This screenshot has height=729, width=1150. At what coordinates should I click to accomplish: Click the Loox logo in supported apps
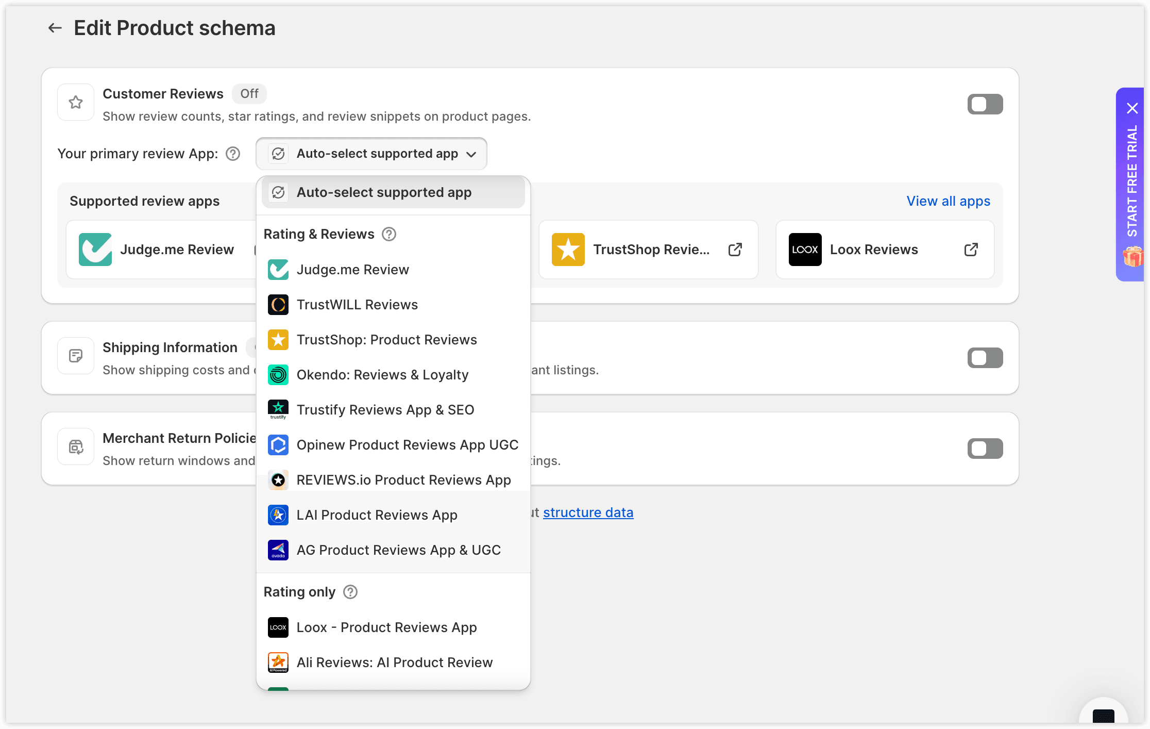click(x=805, y=250)
